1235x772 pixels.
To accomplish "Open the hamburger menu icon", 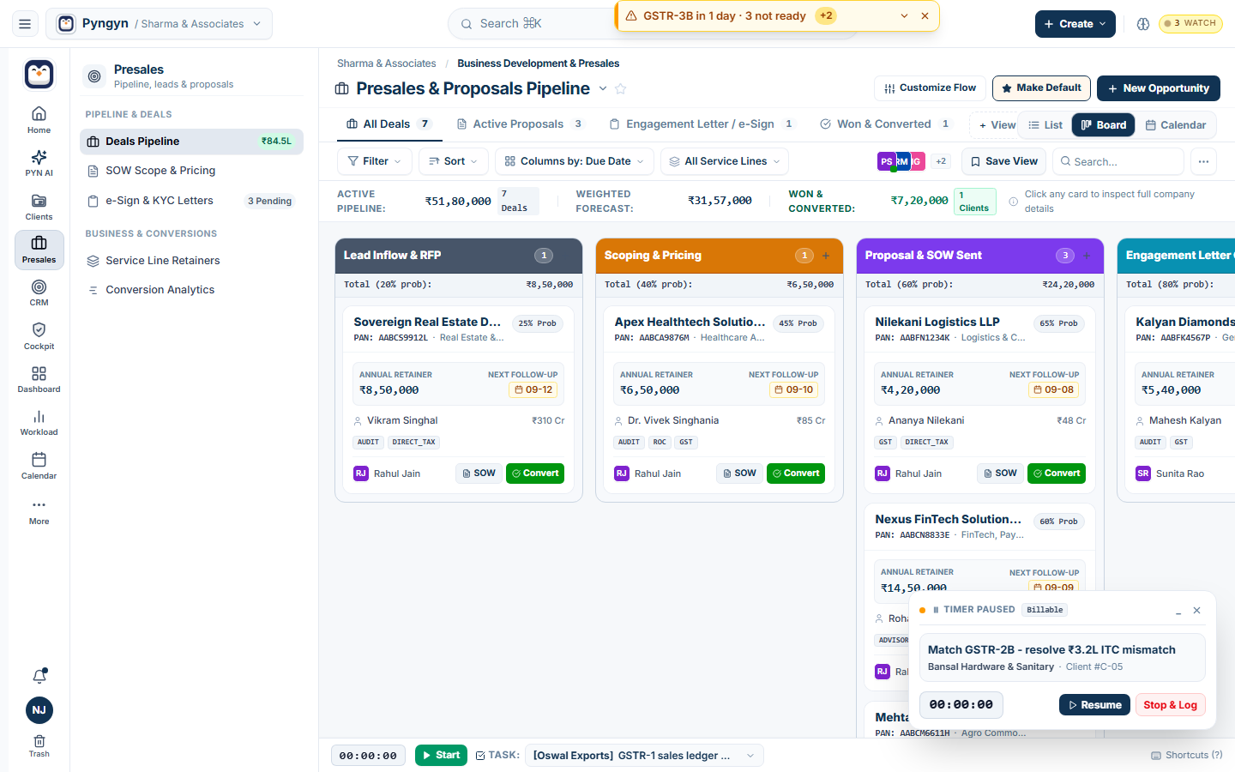I will coord(25,24).
